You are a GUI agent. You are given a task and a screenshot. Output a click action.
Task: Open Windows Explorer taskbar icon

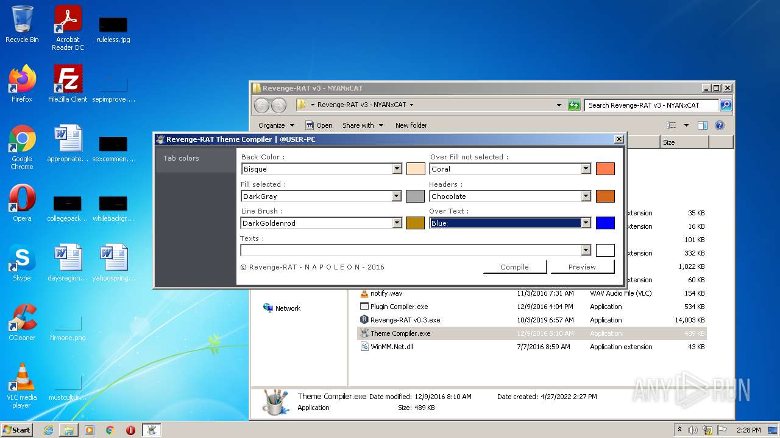[x=69, y=430]
